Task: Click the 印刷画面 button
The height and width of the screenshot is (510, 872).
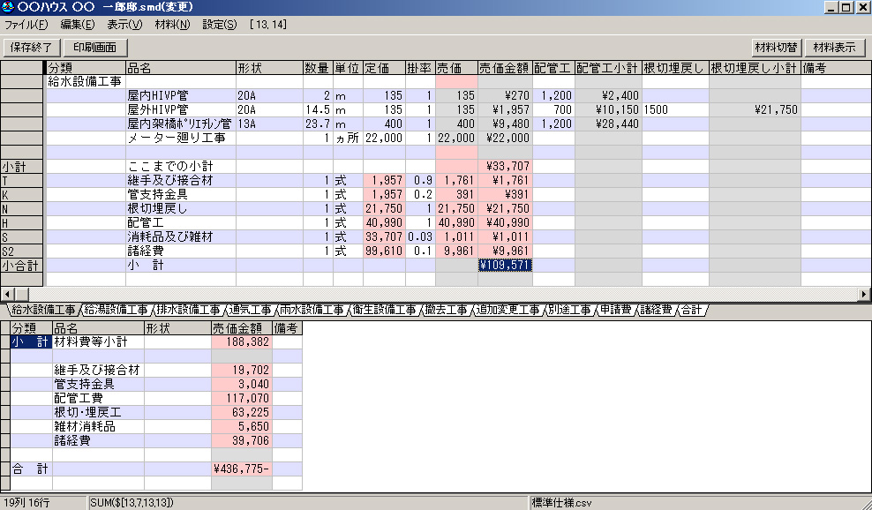Action: [95, 48]
